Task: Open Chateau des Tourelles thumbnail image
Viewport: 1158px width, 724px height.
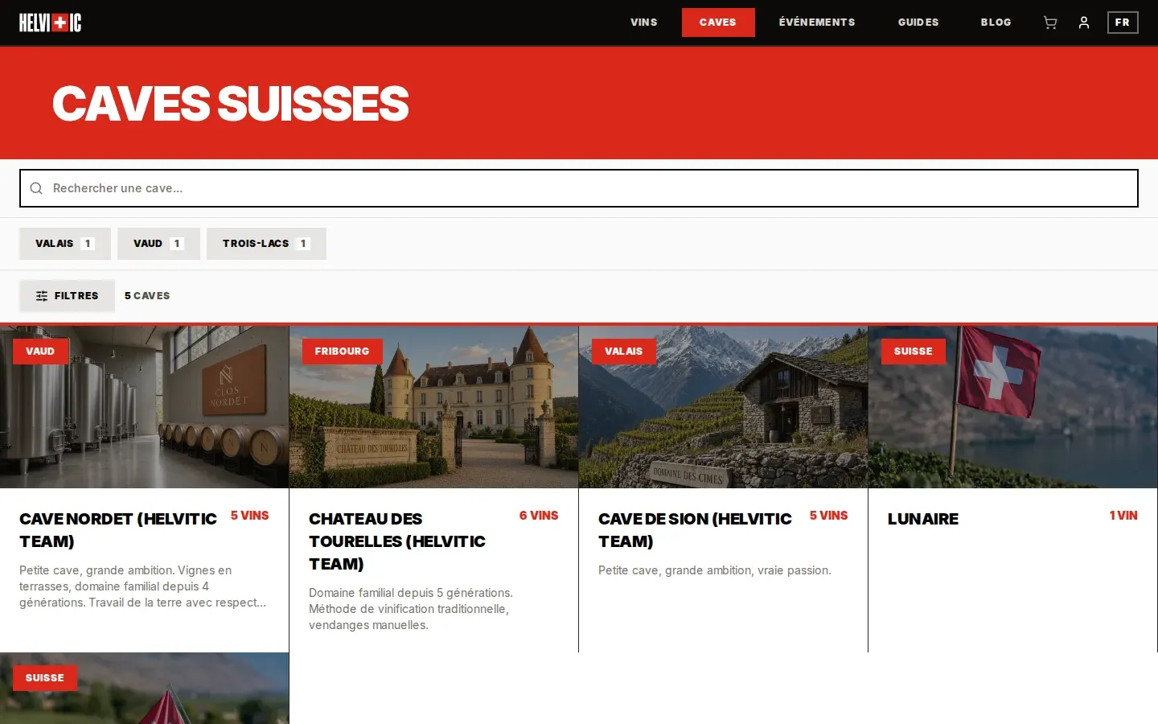Action: click(434, 407)
